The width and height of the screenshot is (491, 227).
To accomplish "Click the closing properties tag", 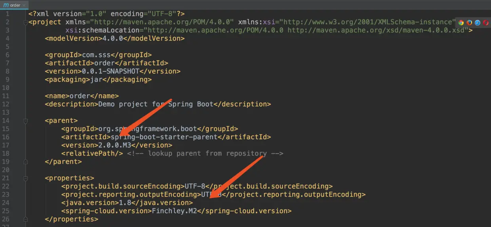I will [72, 219].
